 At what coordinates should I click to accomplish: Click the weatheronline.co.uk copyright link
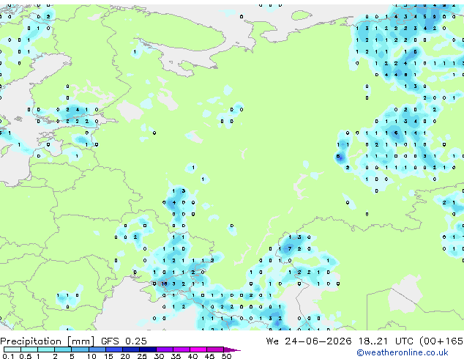[403, 352]
